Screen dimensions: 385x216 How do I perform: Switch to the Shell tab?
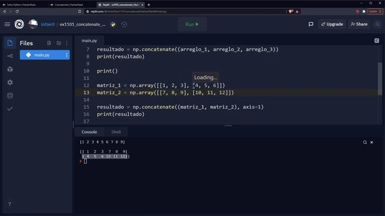[x=116, y=132]
